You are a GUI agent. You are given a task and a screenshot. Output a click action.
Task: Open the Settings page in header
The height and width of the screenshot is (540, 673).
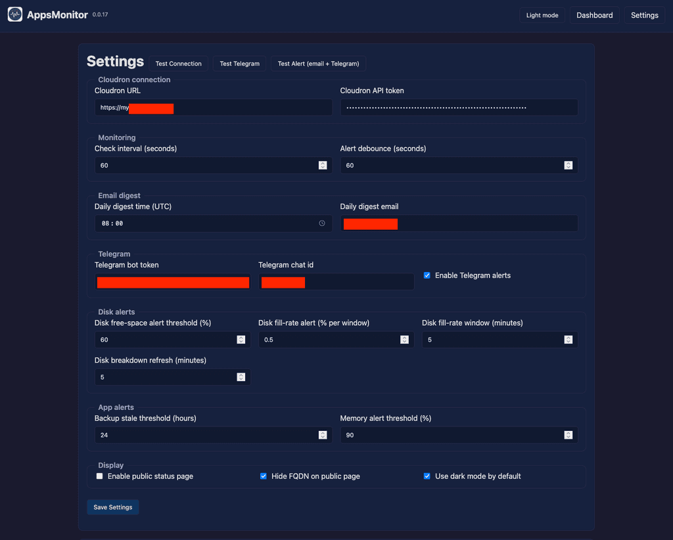644,15
